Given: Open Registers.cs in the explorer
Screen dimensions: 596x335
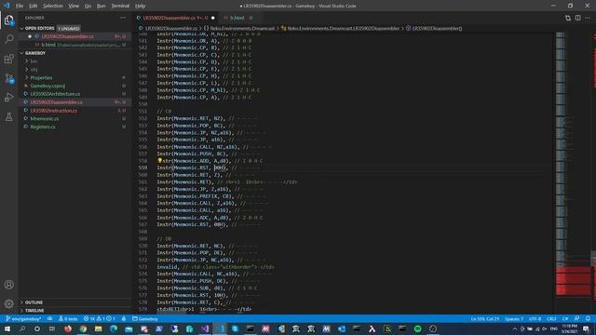Looking at the screenshot, I should (x=43, y=127).
